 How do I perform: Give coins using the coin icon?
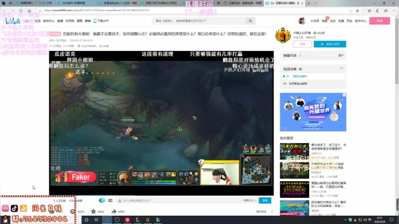tap(73, 212)
